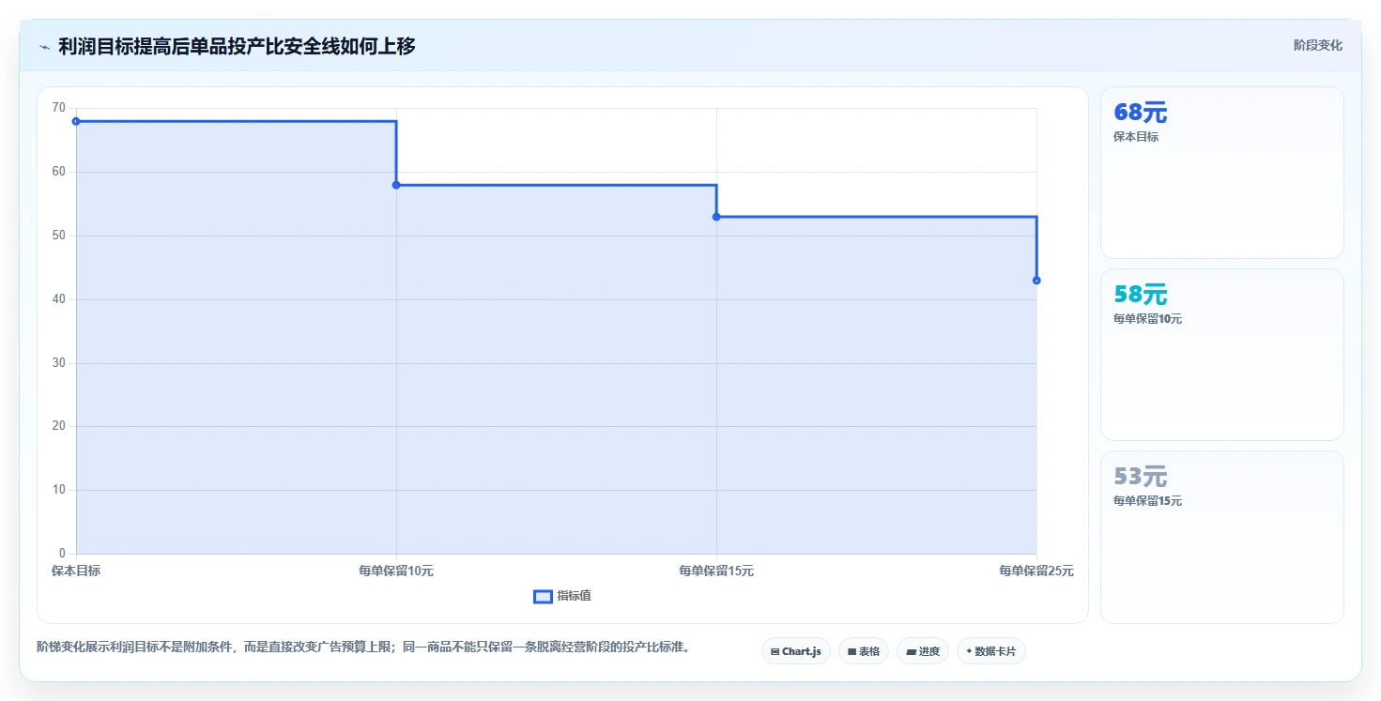Click the 表格 tag

(x=864, y=651)
